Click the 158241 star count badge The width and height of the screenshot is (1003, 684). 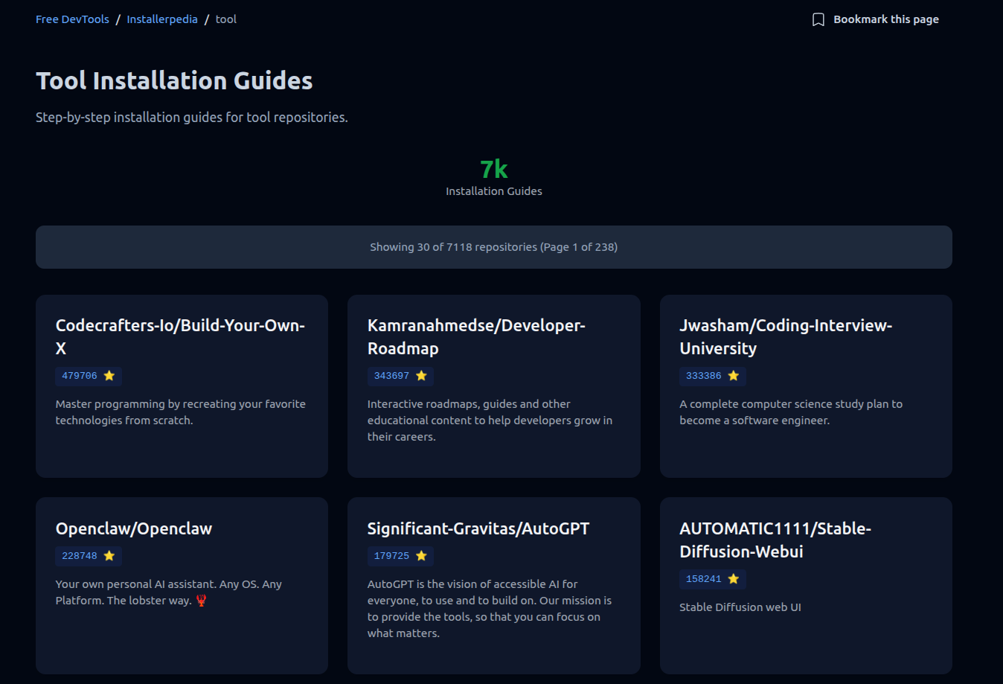713,579
